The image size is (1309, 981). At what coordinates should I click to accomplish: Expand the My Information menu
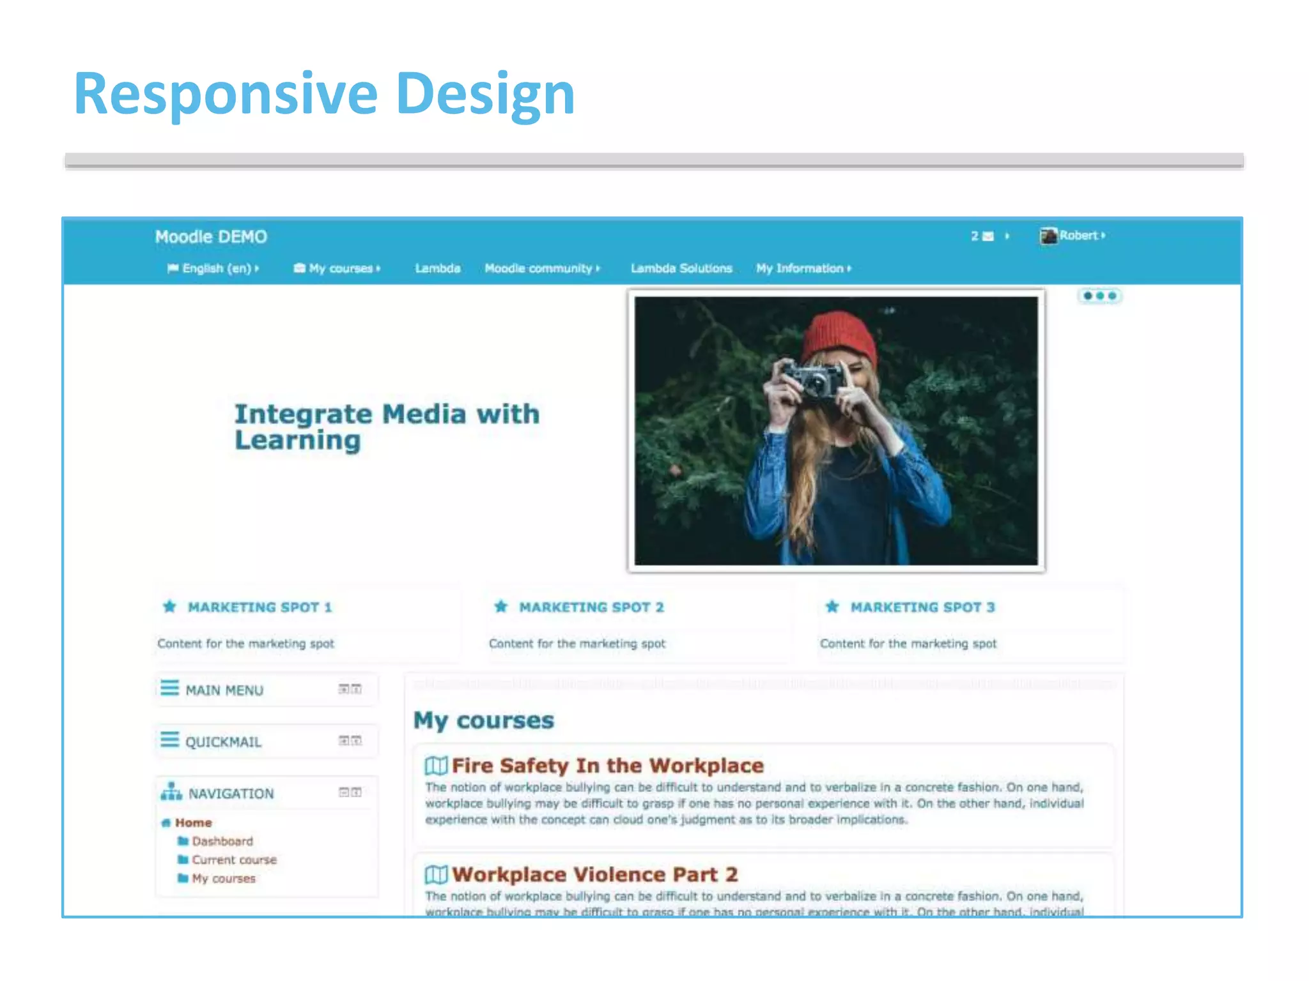coord(803,269)
